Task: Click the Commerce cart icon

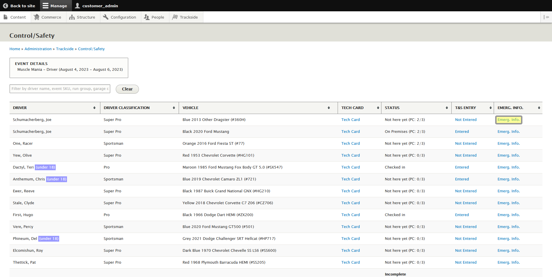Action: (x=37, y=17)
